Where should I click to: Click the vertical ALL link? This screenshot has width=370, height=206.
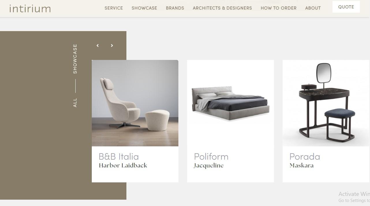pyautogui.click(x=75, y=103)
